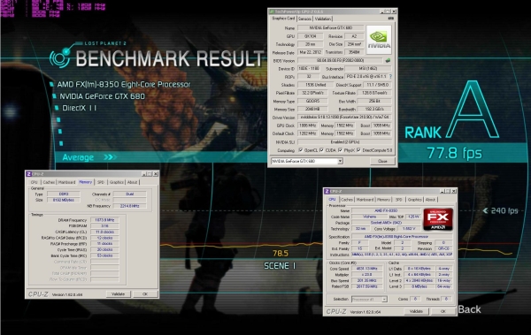This screenshot has width=531, height=335.
Task: Click the NVIDIA logo in GPU-Z
Action: (379, 40)
